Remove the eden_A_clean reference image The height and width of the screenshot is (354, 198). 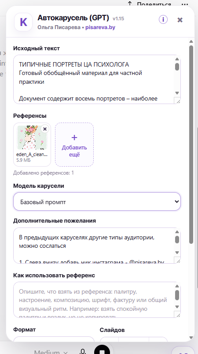coord(45,129)
